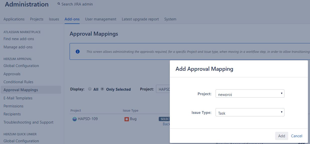Open the Issues tab
The image size is (310, 144).
[54, 19]
